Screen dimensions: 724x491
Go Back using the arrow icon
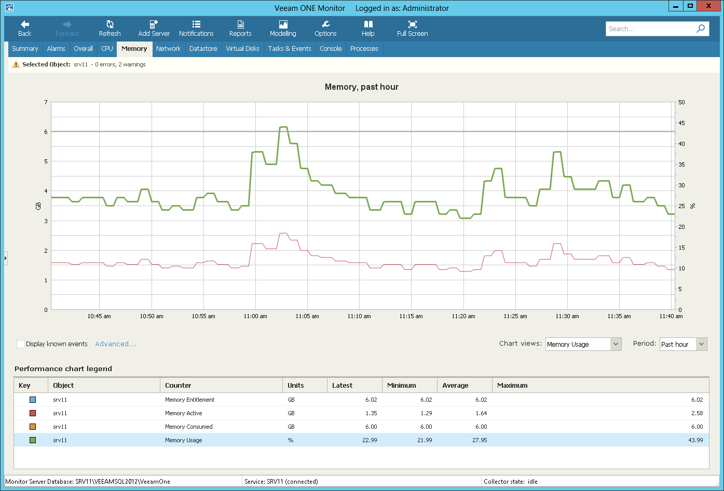pos(25,24)
